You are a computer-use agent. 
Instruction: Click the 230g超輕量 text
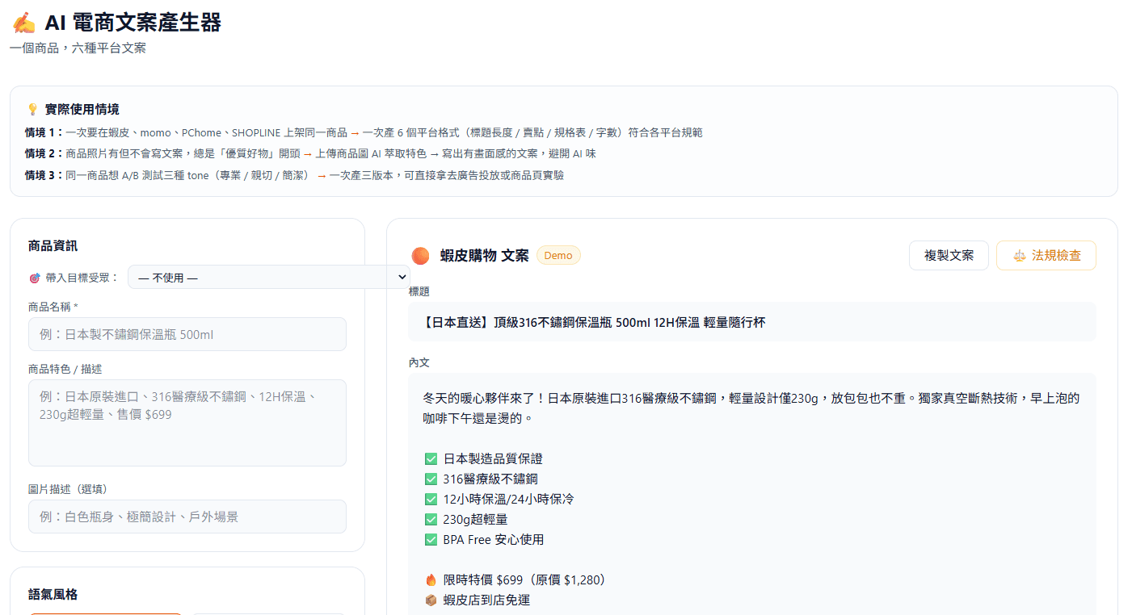[475, 520]
